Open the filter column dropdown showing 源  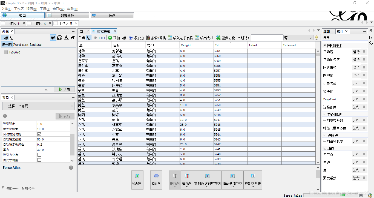[298, 38]
